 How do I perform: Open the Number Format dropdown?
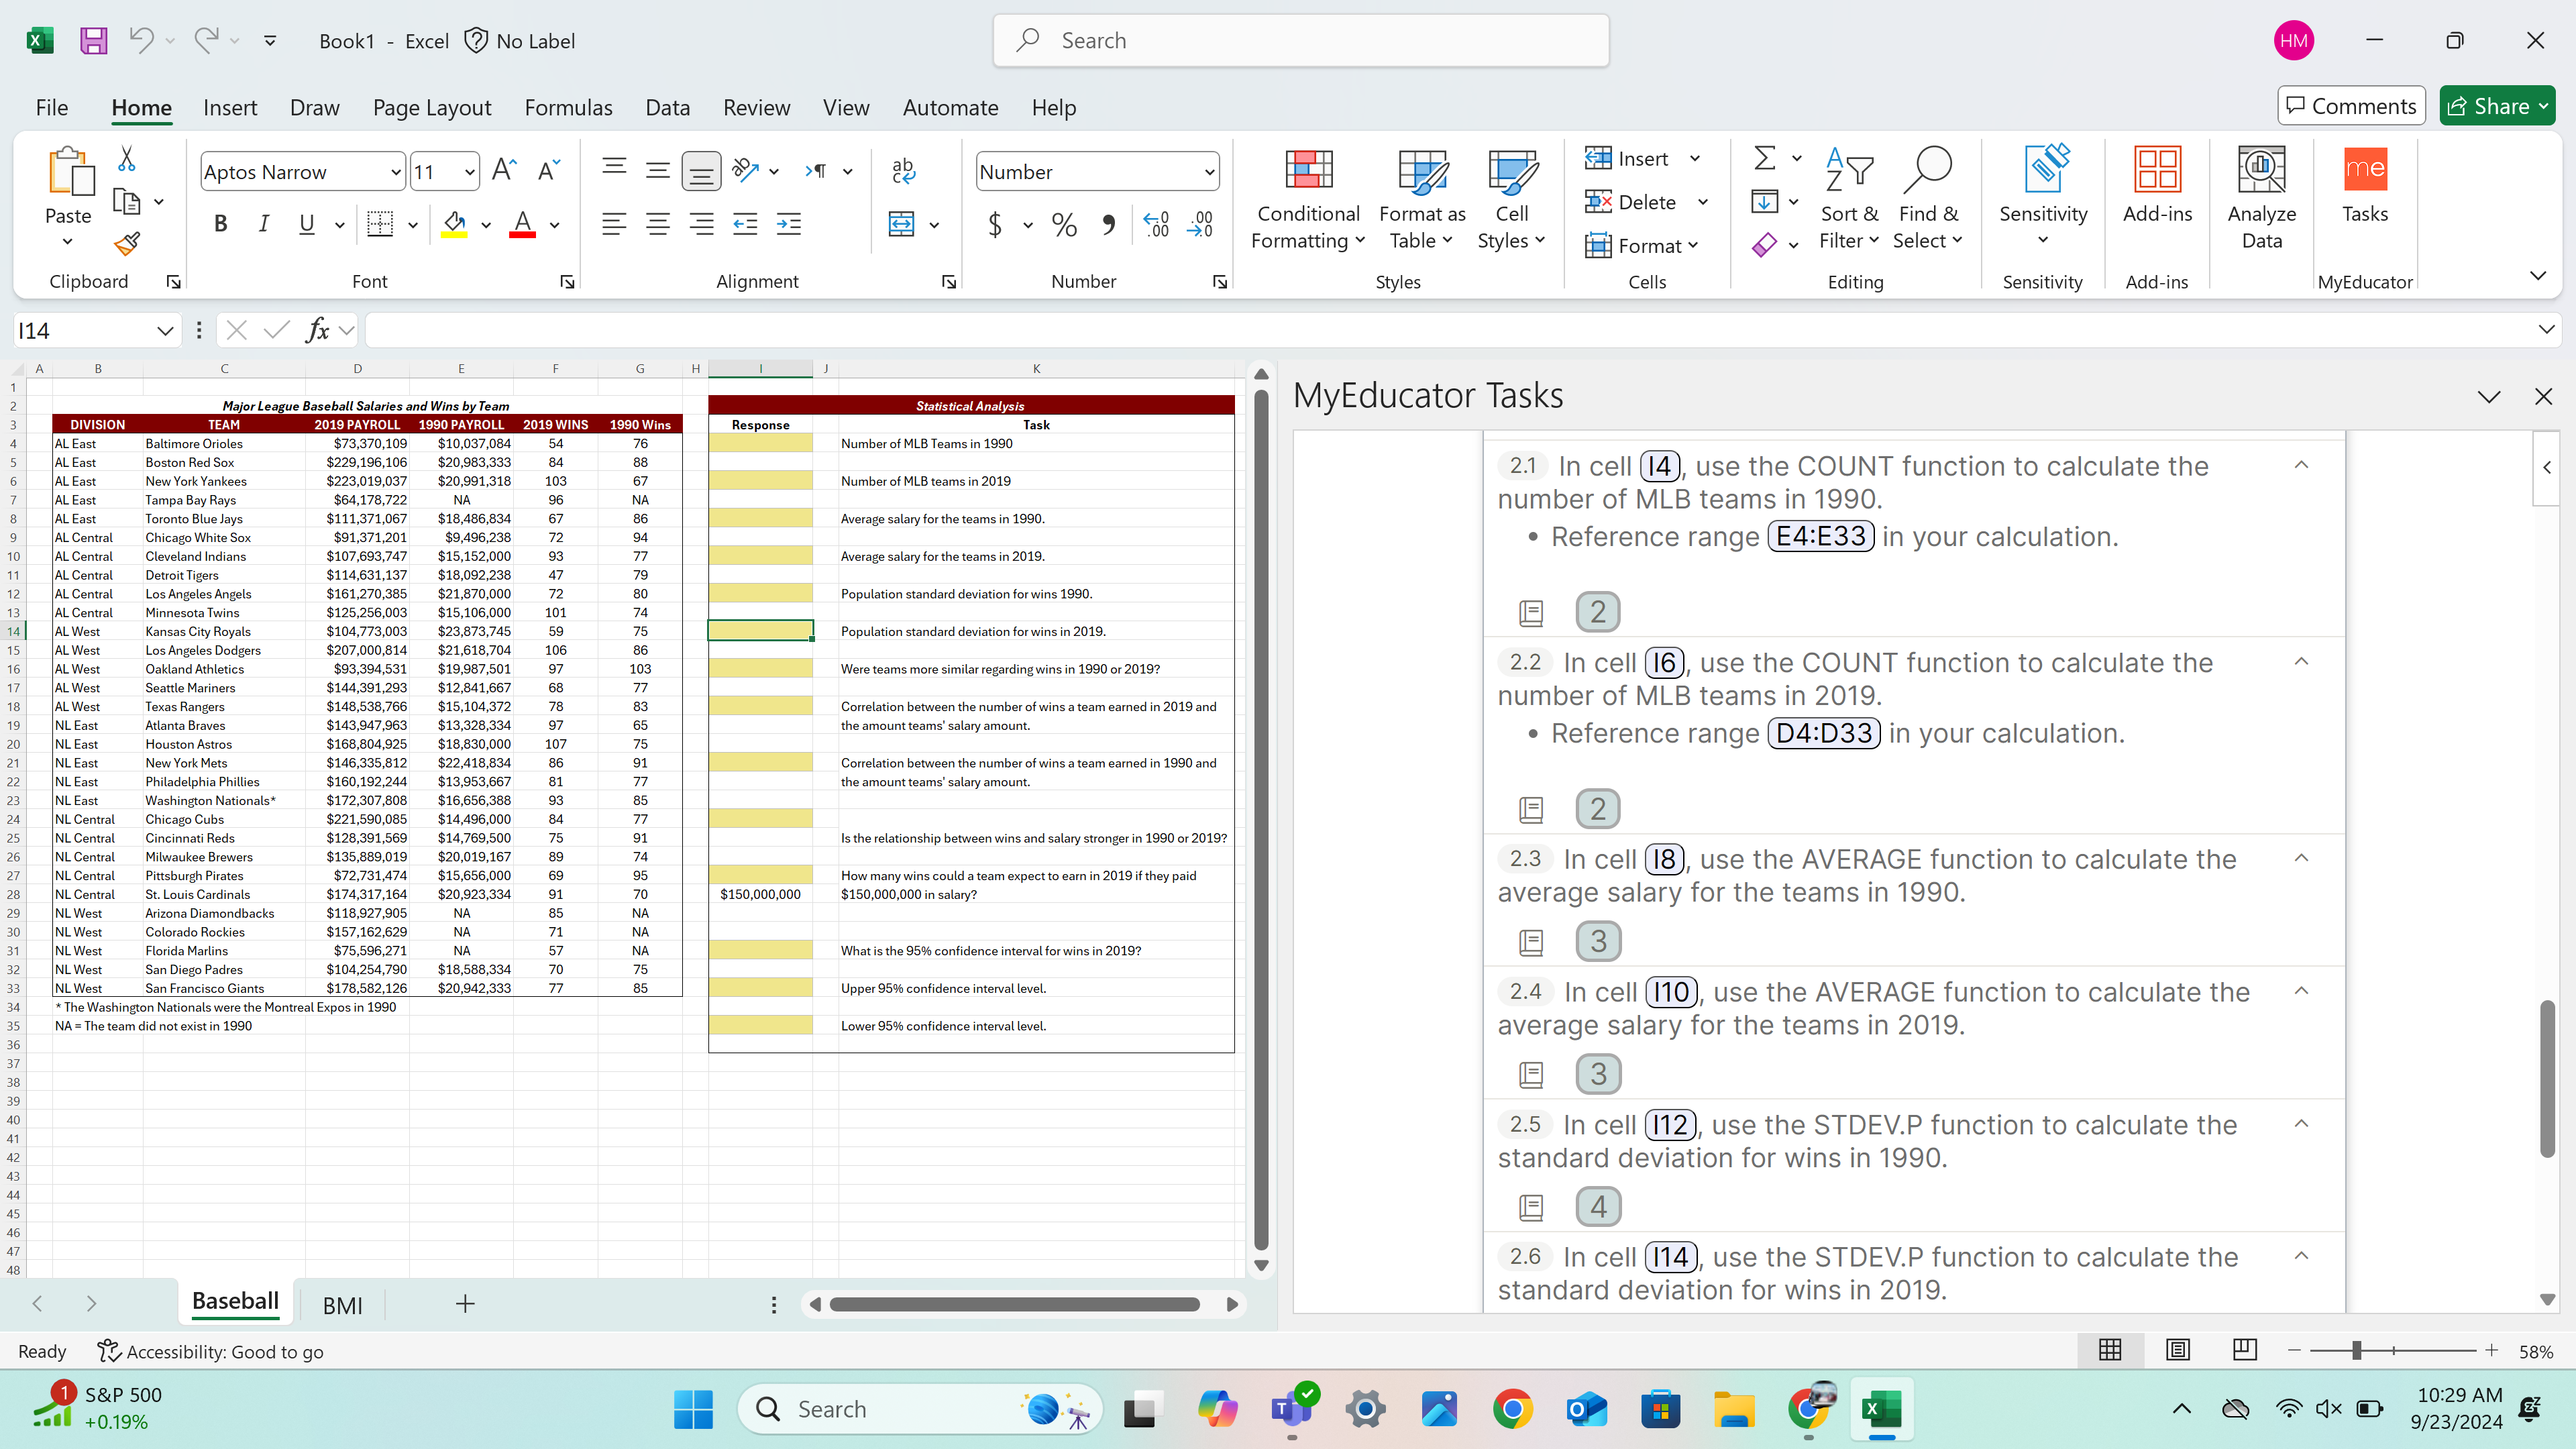click(x=1097, y=171)
